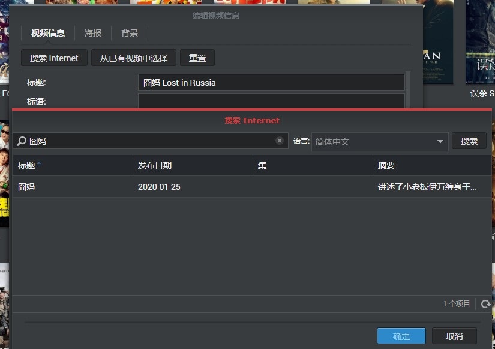Clear the search text with the X icon
Screen dimensions: 495x349
(280, 140)
